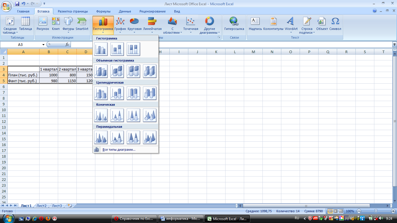Switch to Данные ribbon tab
Screen dimensions: 397x223
125,11
